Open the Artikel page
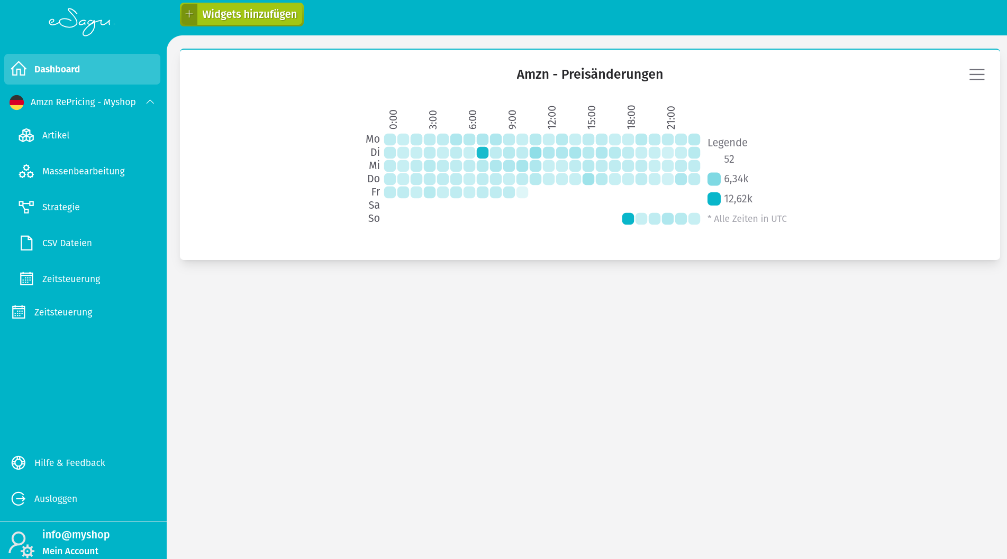Image resolution: width=1007 pixels, height=559 pixels. point(56,135)
